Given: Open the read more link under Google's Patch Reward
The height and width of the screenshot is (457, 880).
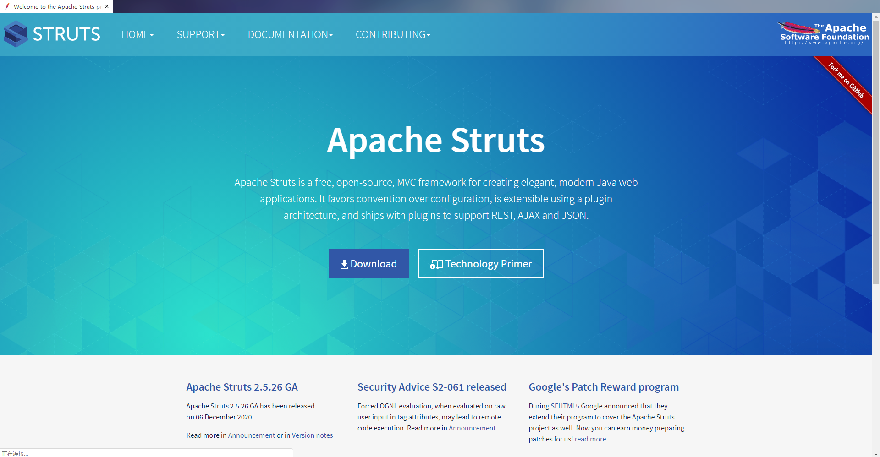Looking at the screenshot, I should pos(590,439).
